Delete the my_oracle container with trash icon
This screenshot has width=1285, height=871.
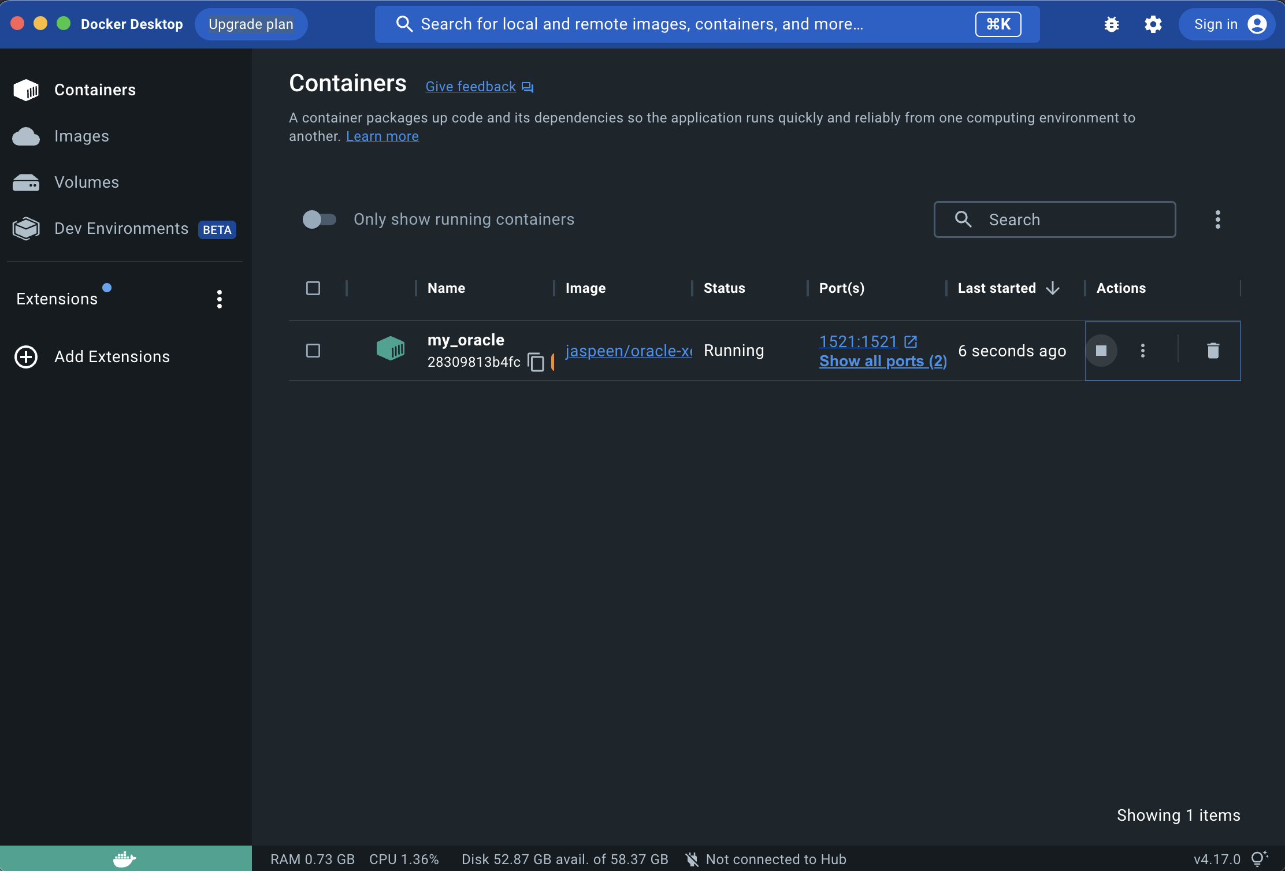(x=1213, y=351)
